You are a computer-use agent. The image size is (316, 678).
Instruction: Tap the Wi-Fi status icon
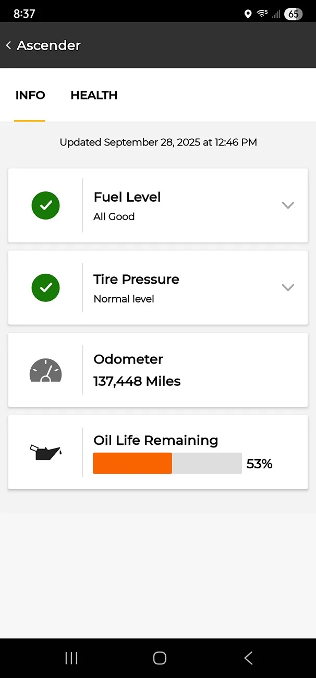pyautogui.click(x=262, y=14)
